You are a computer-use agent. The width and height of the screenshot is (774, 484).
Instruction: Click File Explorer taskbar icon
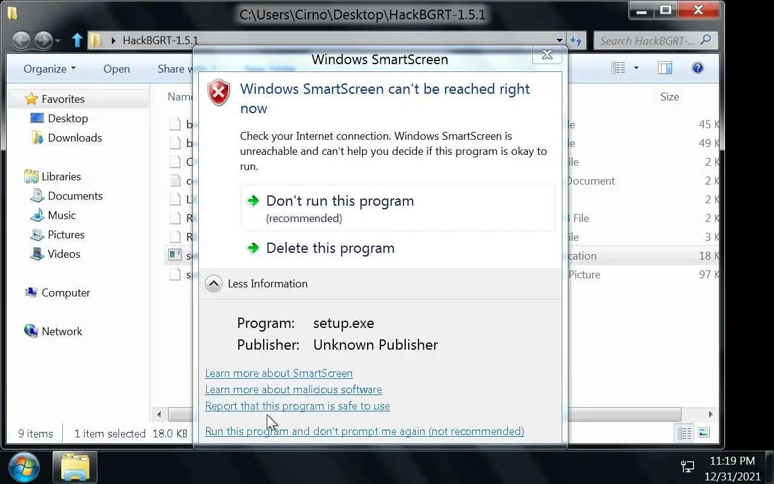(75, 467)
